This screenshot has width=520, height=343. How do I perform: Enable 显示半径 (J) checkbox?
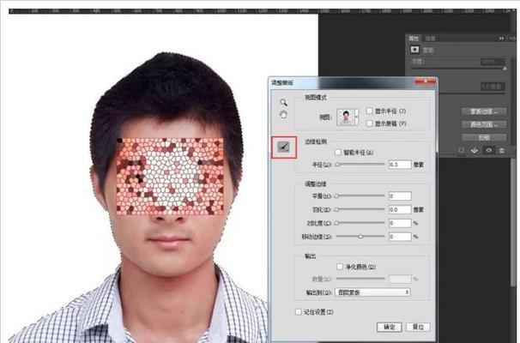pos(369,111)
